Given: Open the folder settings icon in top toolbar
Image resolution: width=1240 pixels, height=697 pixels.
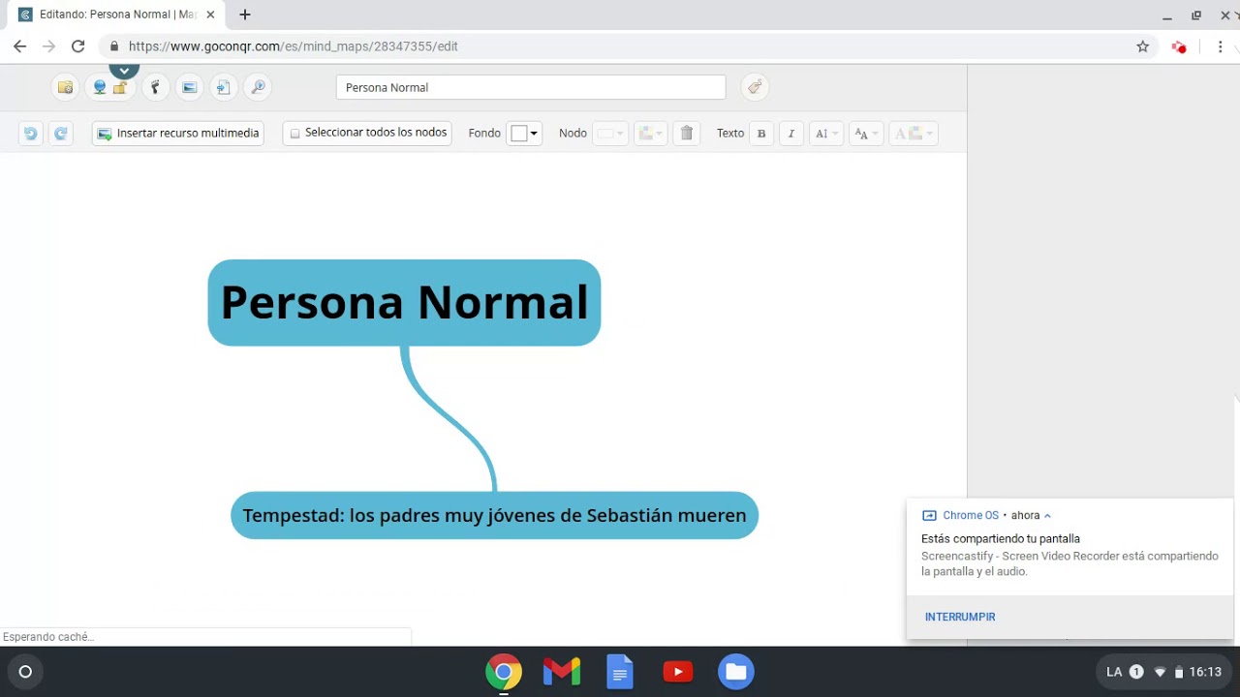Looking at the screenshot, I should point(65,87).
